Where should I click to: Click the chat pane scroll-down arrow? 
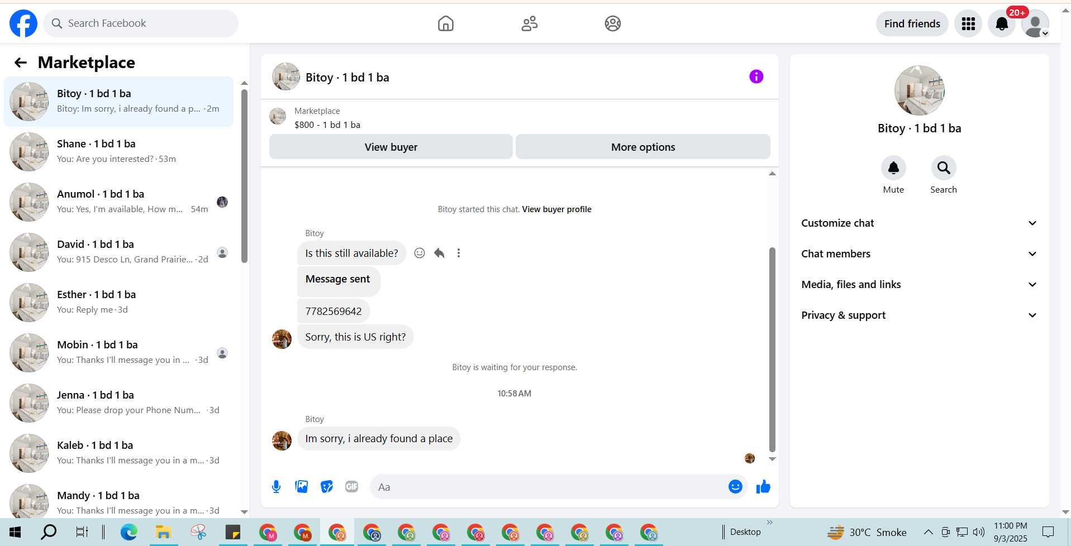[x=772, y=459]
